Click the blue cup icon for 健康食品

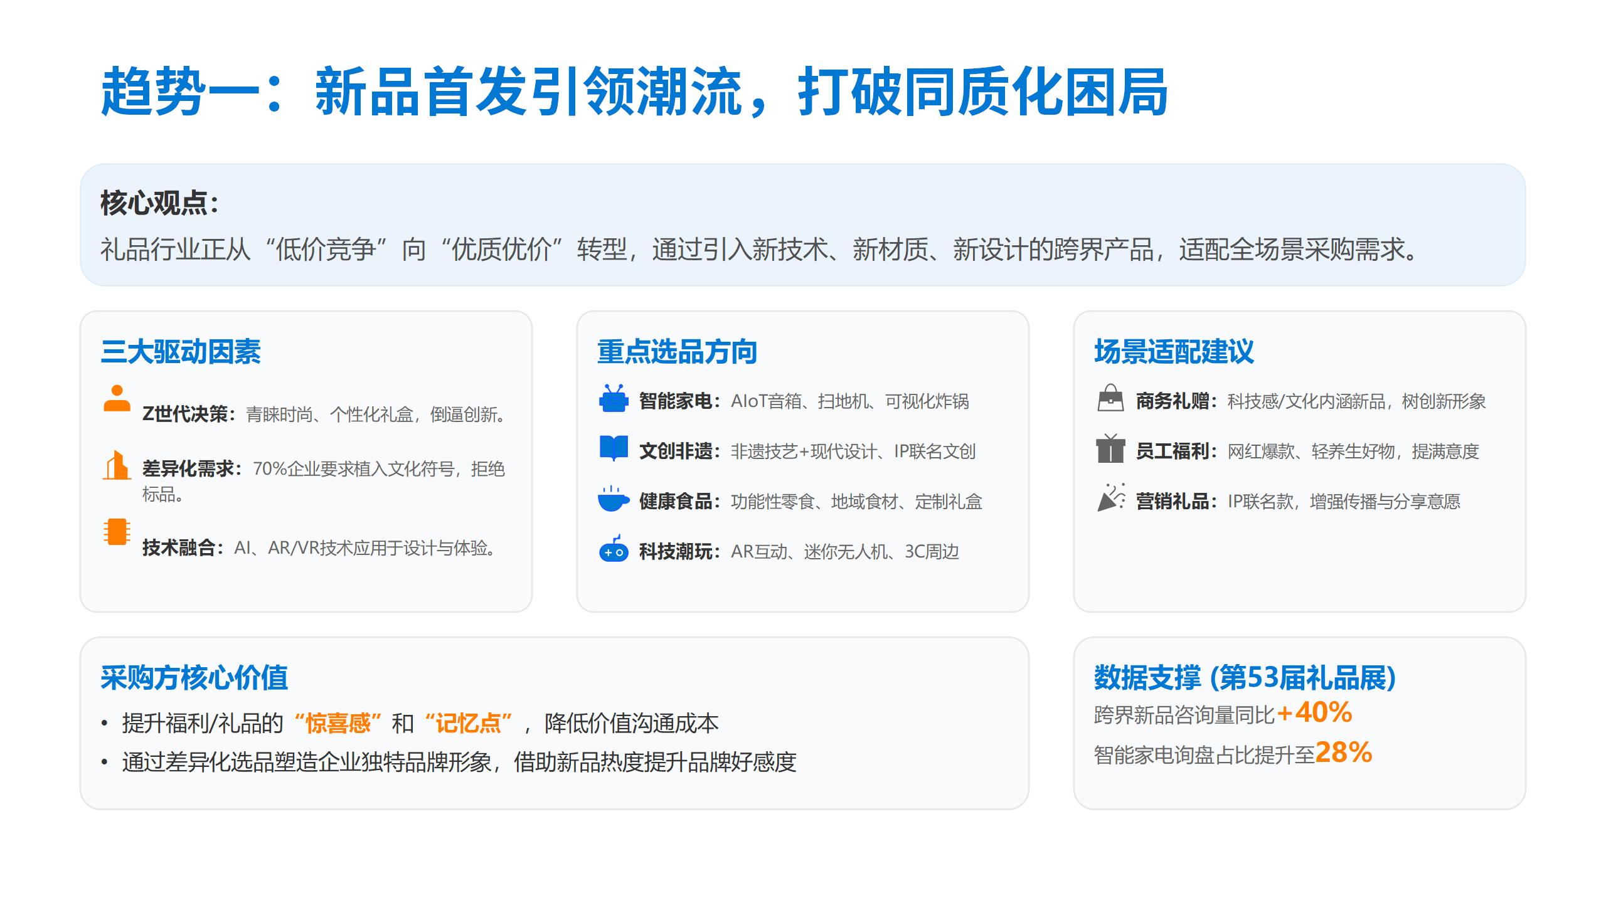click(613, 499)
